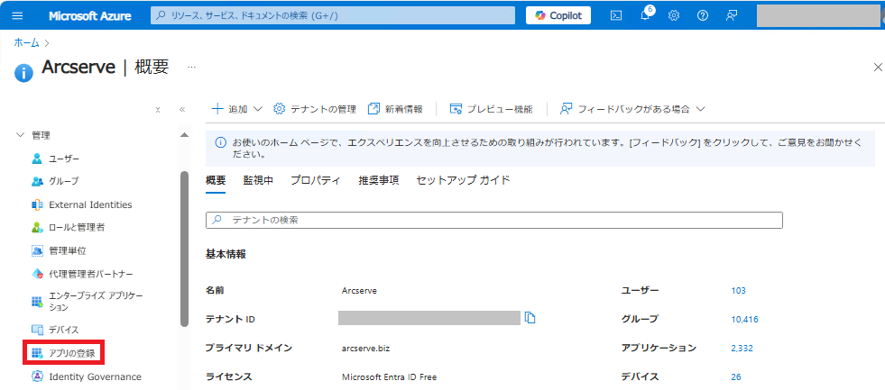885x390 pixels.
Task: Copy the テナント ID value
Action: tap(530, 318)
